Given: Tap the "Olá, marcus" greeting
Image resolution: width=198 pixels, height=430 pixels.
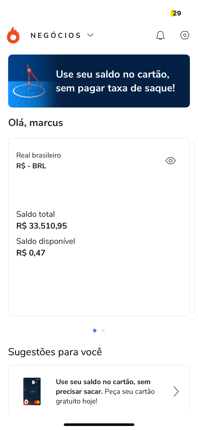Looking at the screenshot, I should [36, 123].
